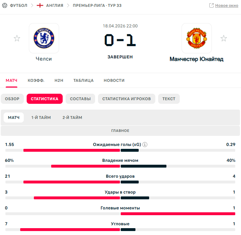Open СТАТИСТИКА ИГРОКОВ section
Screen dimensions: 241x235
pyautogui.click(x=126, y=99)
